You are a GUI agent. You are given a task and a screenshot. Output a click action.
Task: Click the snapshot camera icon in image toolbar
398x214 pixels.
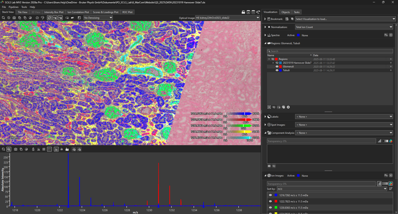(14, 18)
